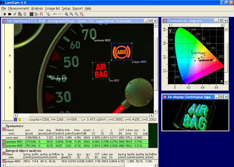The height and width of the screenshot is (167, 234).
Task: Select the zoom crosshair magnifier tool
Action: tap(66, 14)
